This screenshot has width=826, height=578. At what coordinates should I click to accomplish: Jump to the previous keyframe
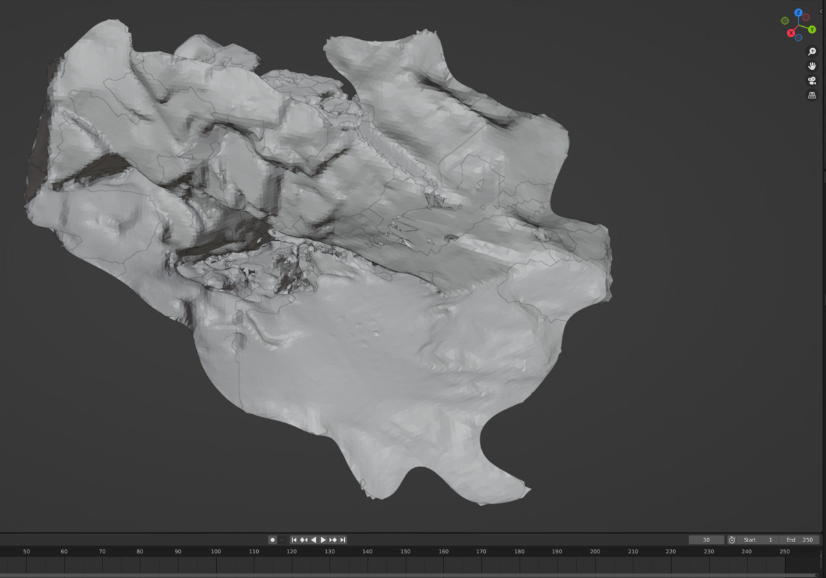304,540
